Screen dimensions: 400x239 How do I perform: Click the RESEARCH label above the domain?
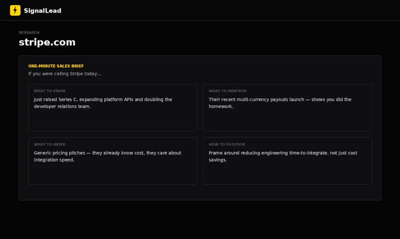tap(29, 32)
